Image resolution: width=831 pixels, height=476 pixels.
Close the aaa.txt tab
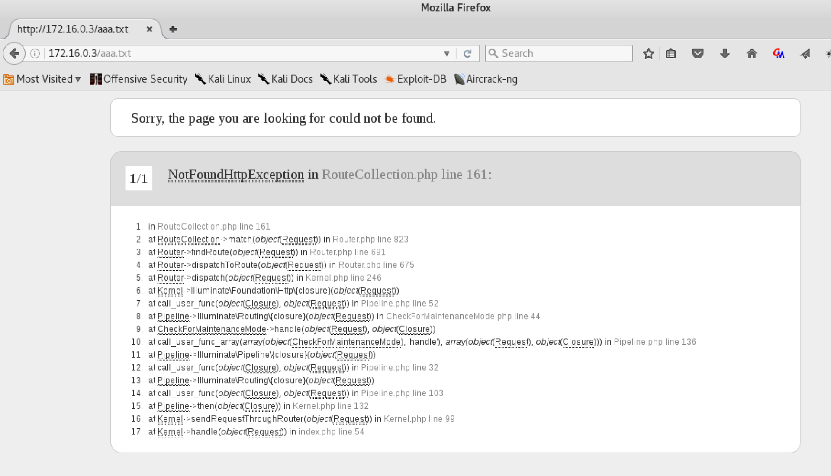coord(149,29)
